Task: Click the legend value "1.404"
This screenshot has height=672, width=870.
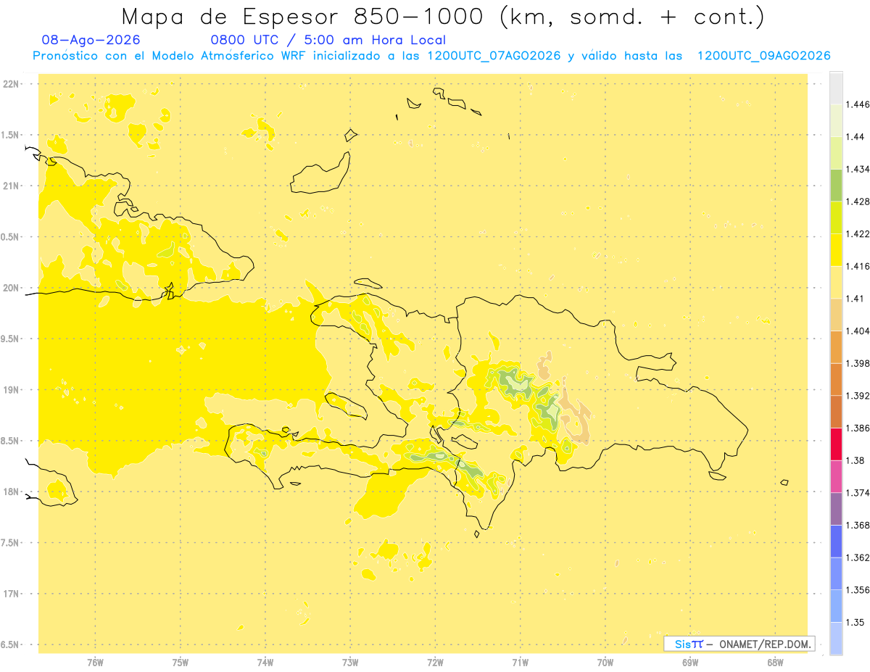Action: click(858, 331)
